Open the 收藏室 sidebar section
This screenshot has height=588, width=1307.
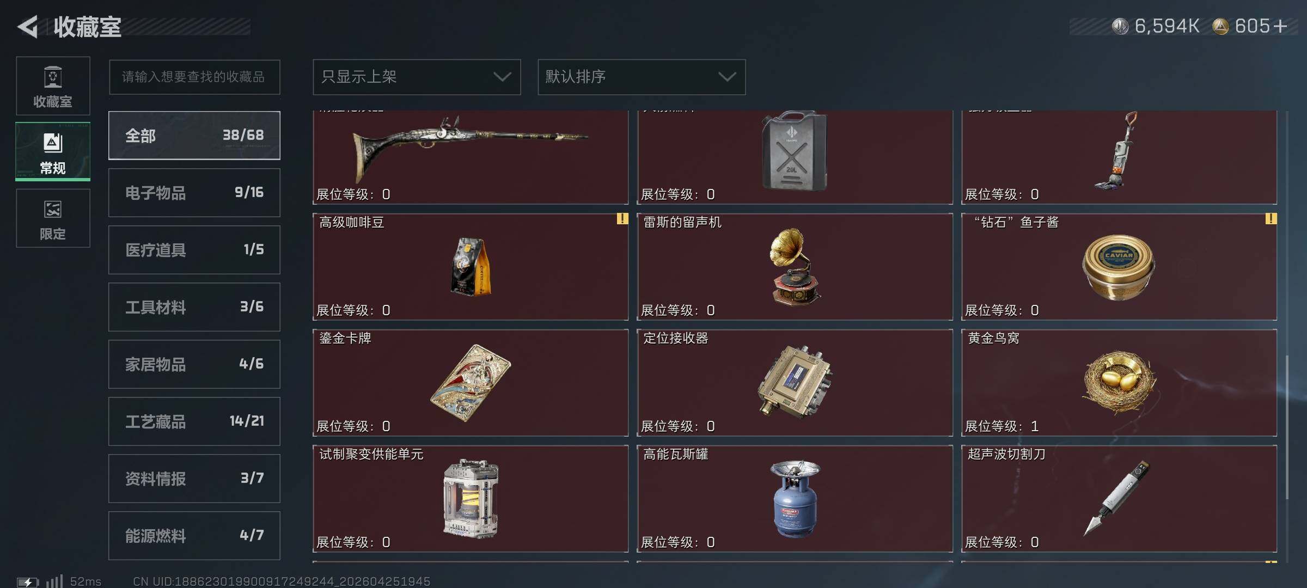pyautogui.click(x=53, y=86)
